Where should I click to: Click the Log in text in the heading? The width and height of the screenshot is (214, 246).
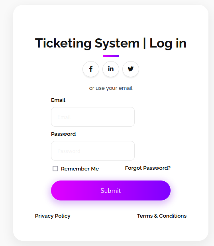click(168, 43)
